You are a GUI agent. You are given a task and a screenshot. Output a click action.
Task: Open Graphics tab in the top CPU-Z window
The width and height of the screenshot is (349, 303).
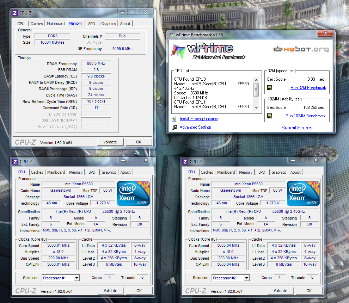pos(108,24)
